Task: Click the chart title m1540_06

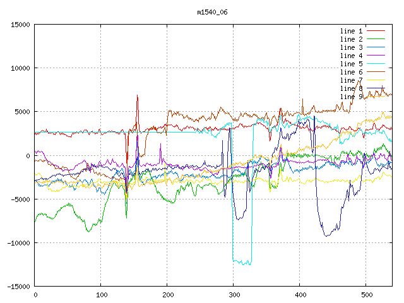Action: click(211, 12)
